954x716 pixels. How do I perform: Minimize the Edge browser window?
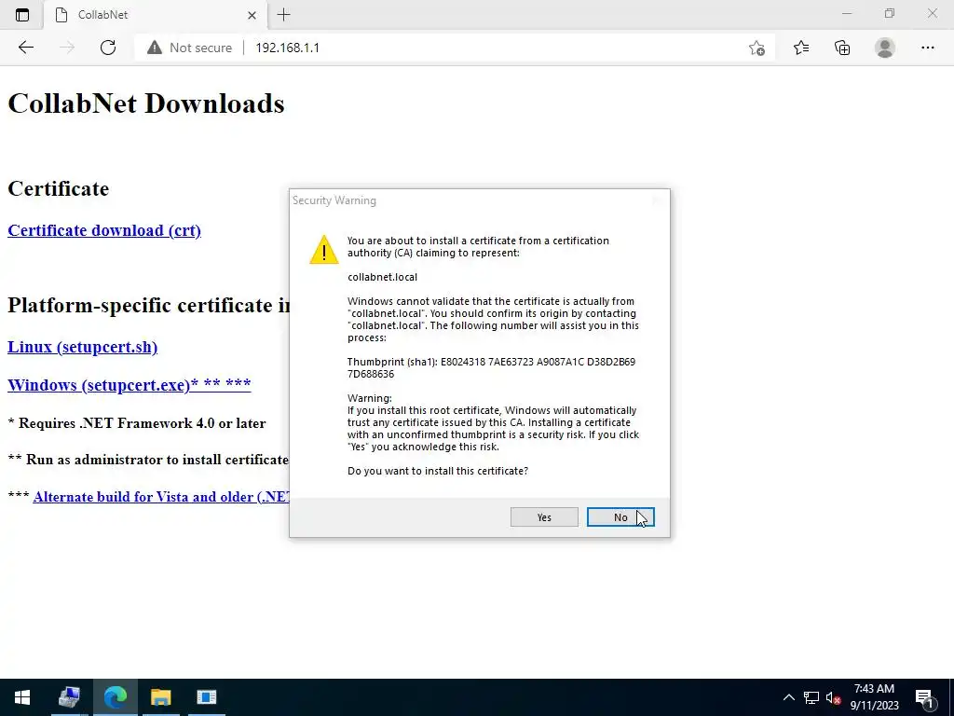[x=846, y=13]
